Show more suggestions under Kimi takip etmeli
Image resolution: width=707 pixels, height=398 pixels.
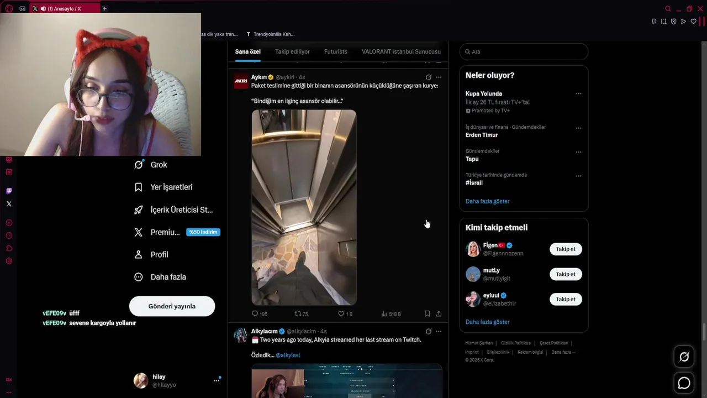[x=487, y=322]
